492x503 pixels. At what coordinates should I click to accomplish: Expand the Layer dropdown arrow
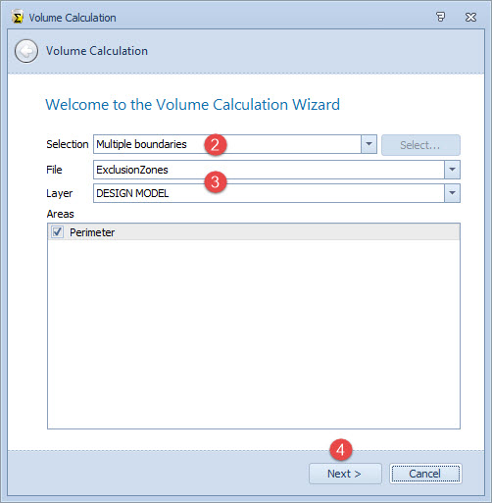pyautogui.click(x=452, y=193)
